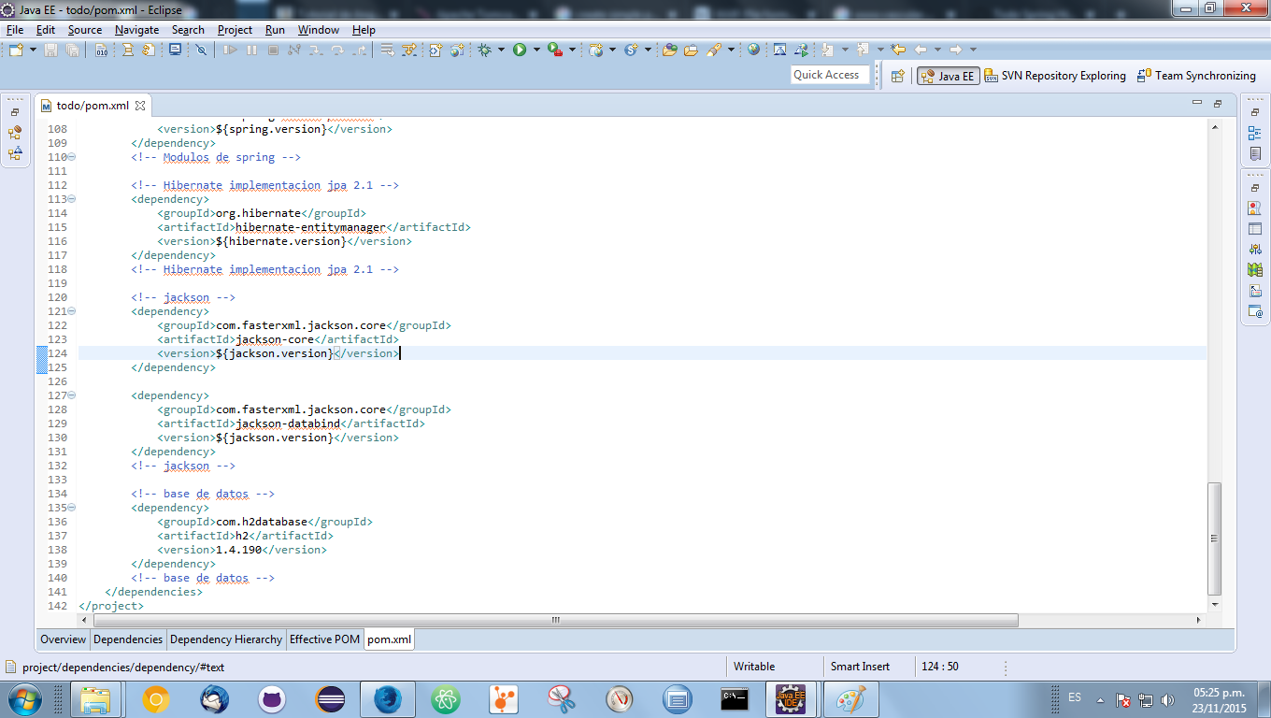Click the Last Edit Location icon
This screenshot has width=1271, height=718.
point(898,50)
